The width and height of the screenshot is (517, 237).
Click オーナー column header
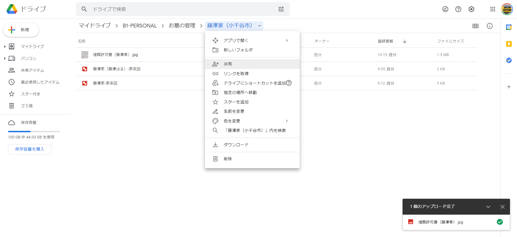point(322,41)
